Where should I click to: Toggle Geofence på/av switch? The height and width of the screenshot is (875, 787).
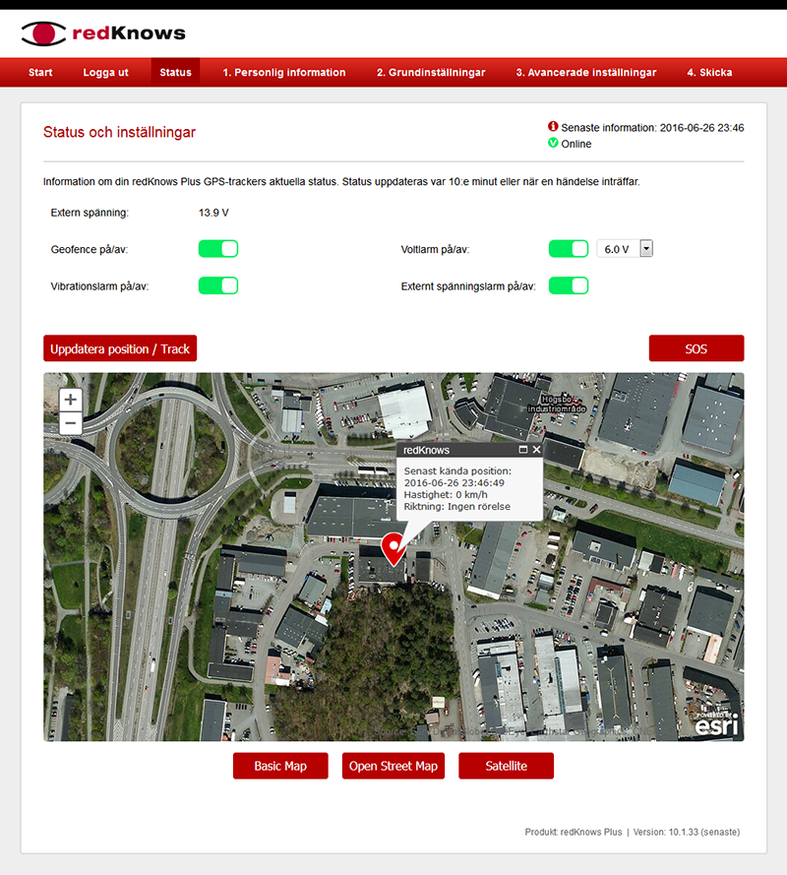[218, 249]
